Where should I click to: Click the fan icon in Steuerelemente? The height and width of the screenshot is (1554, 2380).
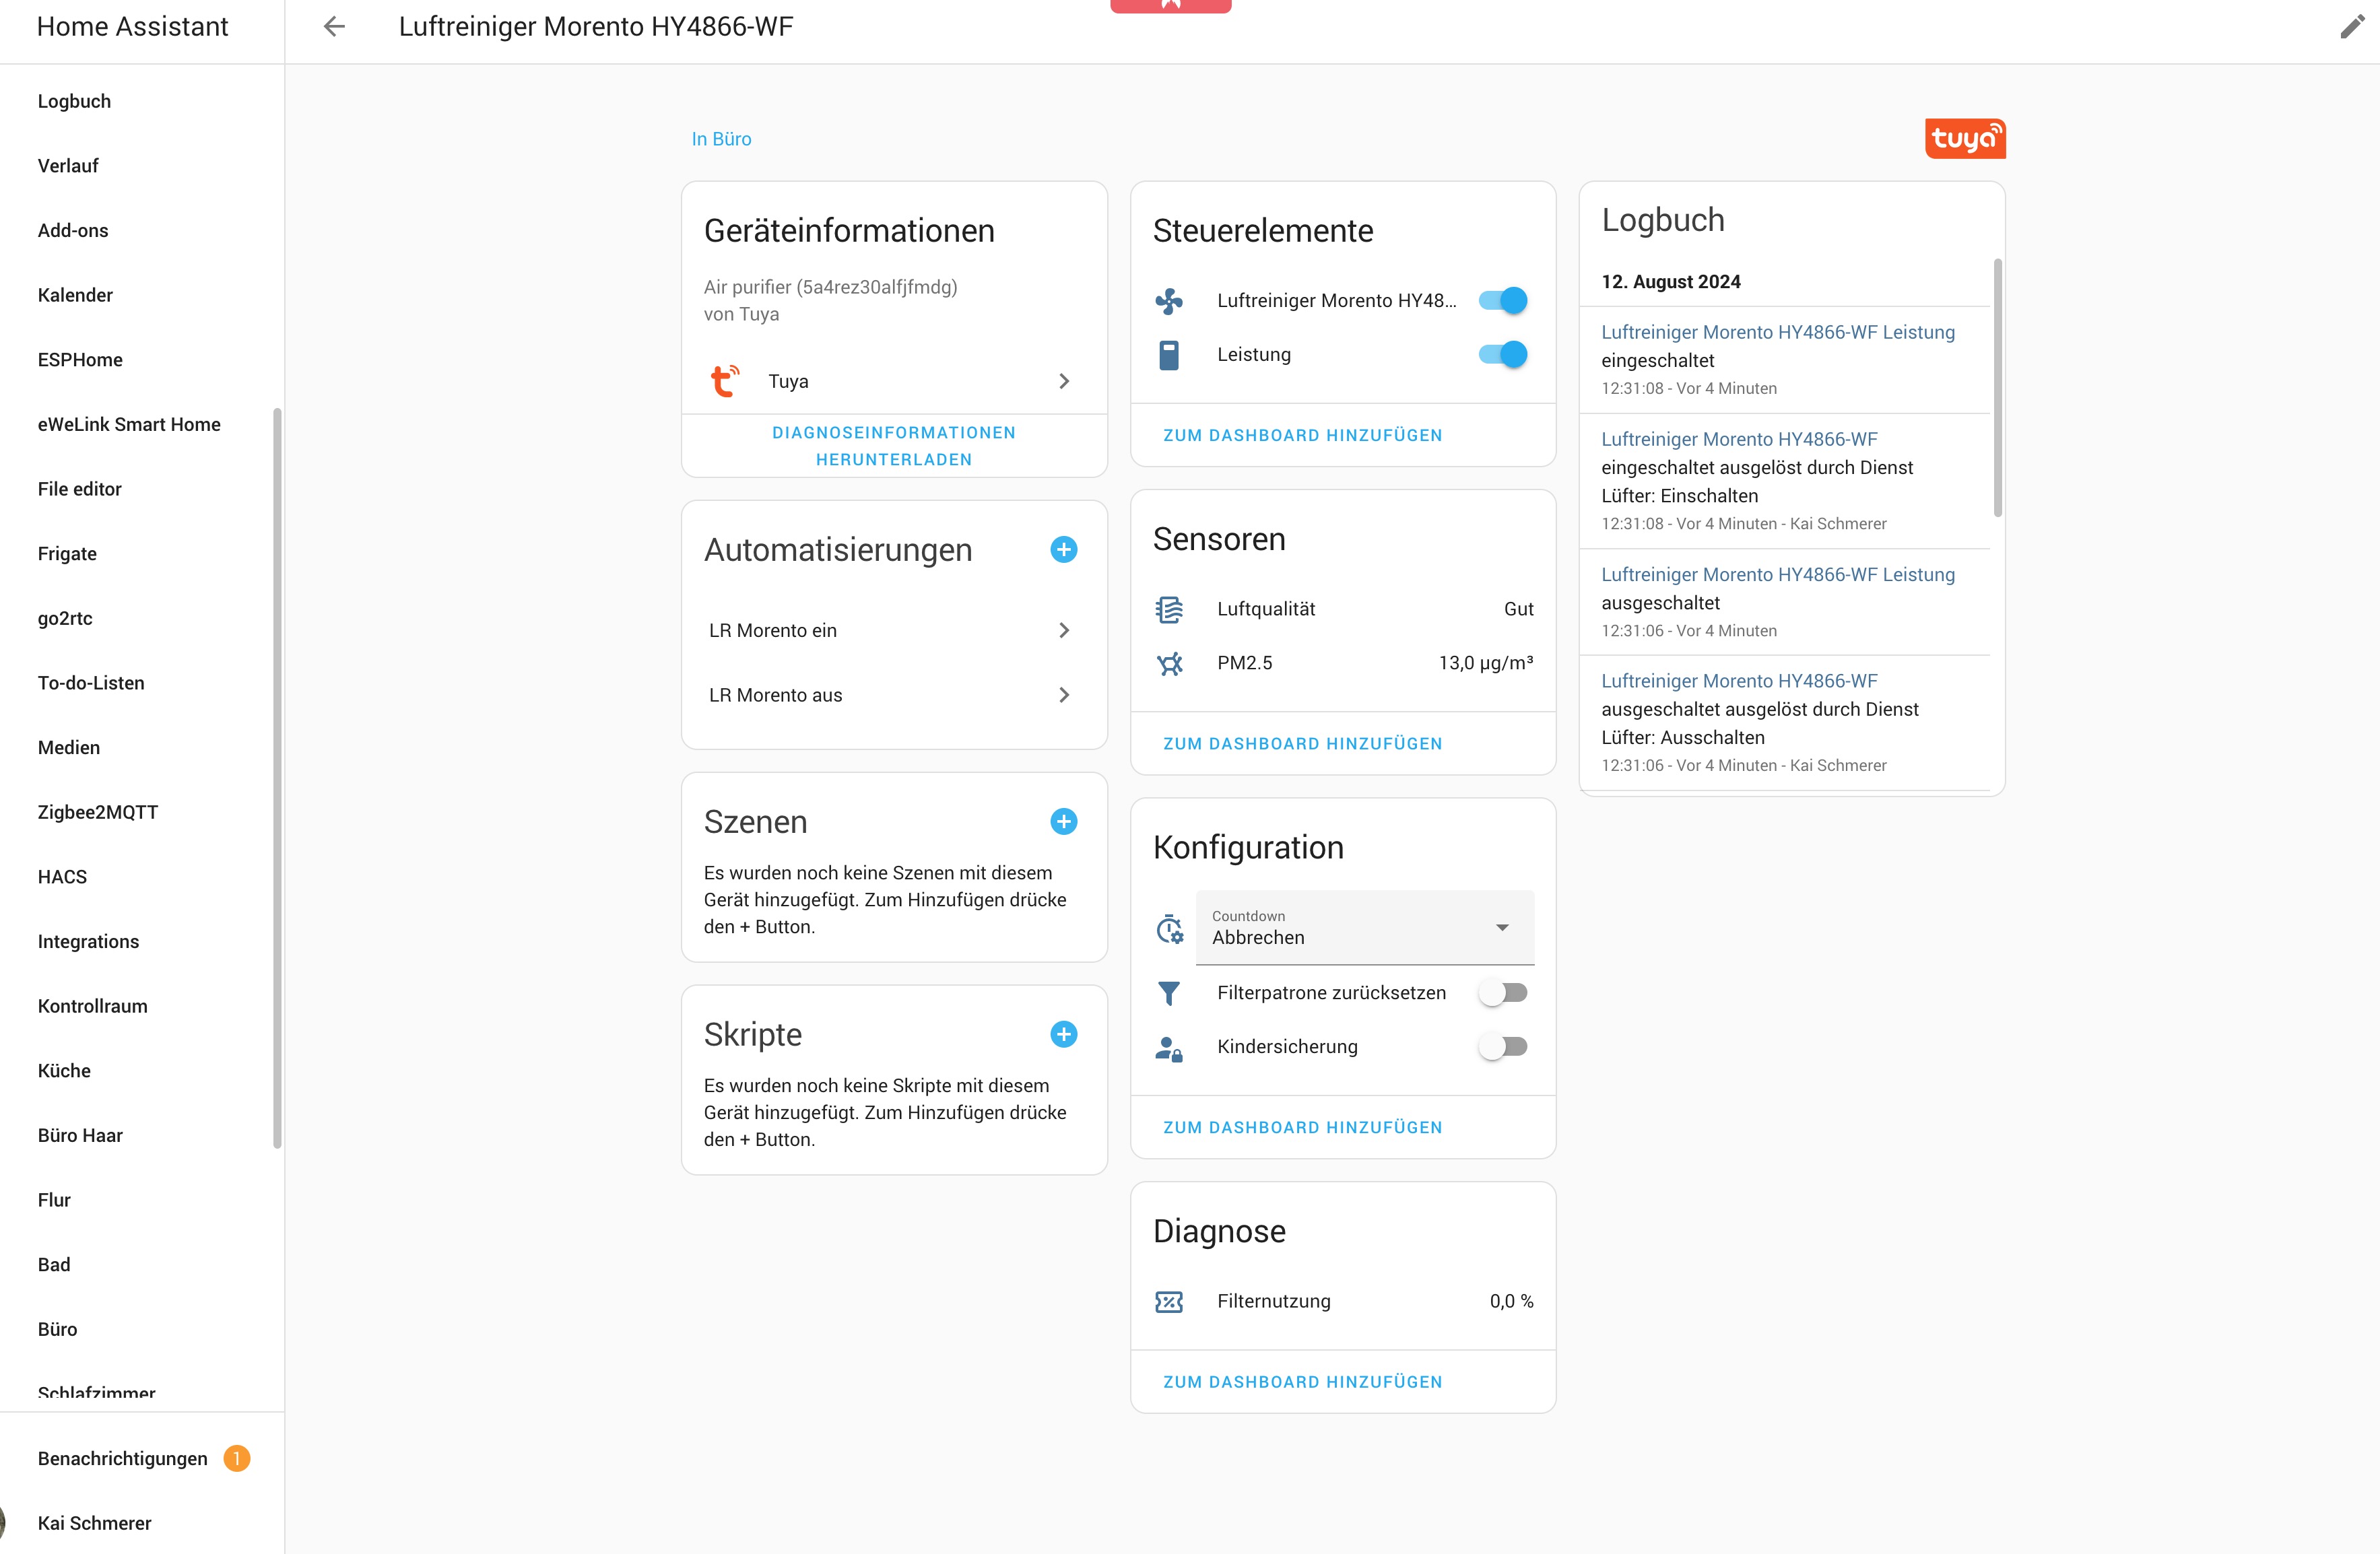[1169, 301]
